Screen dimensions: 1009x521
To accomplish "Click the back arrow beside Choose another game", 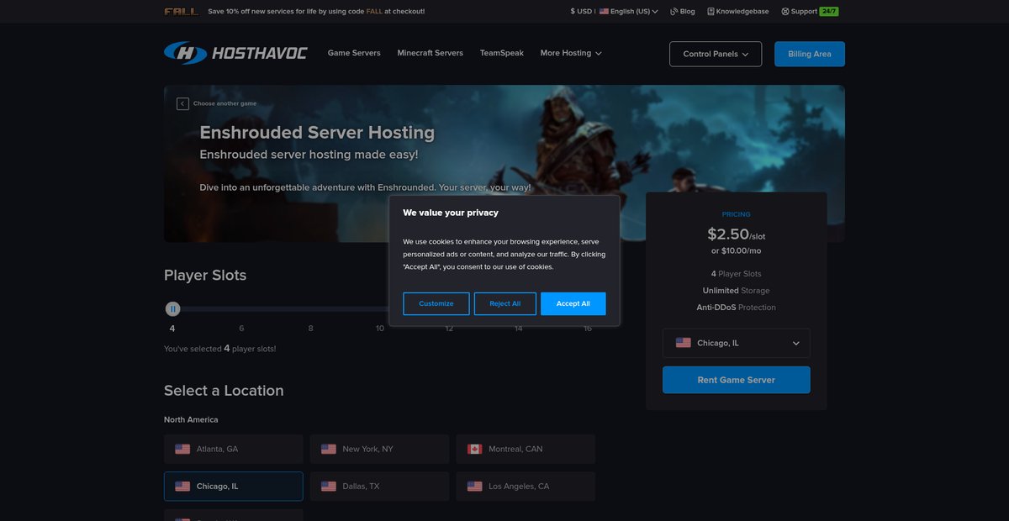I will (182, 103).
